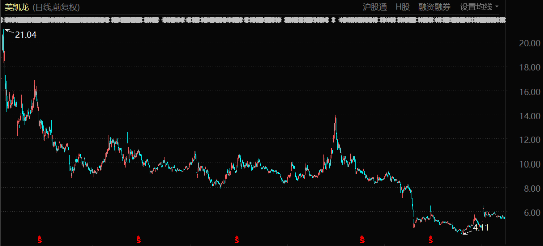Image resolution: width=543 pixels, height=246 pixels.
Task: Click the leftmost red dividend marker
Action: tap(41, 238)
